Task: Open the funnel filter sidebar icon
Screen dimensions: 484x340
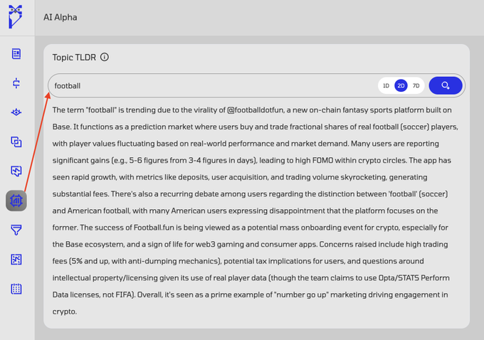Action: [16, 230]
